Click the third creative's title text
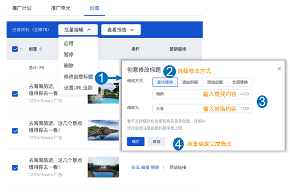Viewport: 290px width, 194px height. point(55,164)
